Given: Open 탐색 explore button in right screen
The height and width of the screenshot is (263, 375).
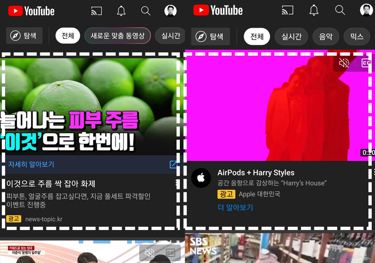Looking at the screenshot, I should coord(211,36).
